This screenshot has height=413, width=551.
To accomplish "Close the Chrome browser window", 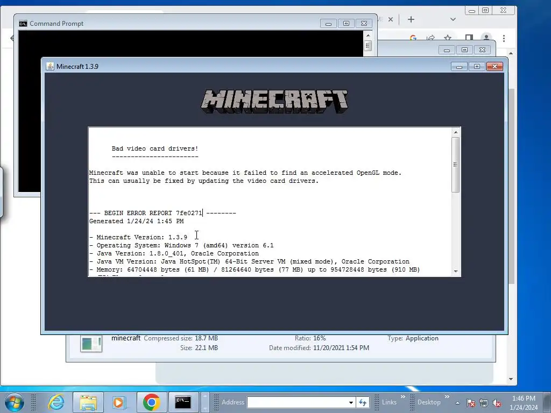I will [x=503, y=10].
